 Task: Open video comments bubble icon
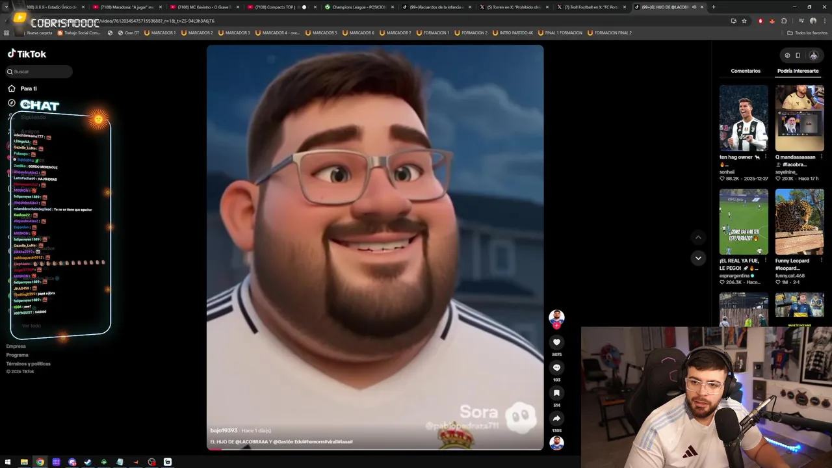[556, 368]
